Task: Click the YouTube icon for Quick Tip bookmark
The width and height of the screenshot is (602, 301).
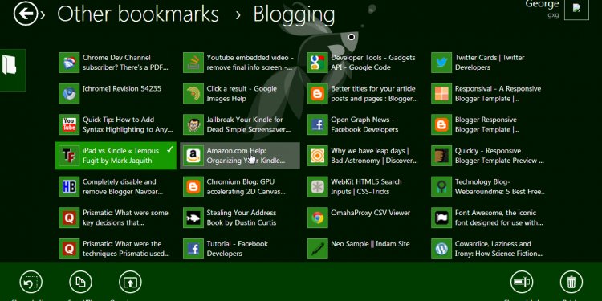Action: pyautogui.click(x=69, y=124)
